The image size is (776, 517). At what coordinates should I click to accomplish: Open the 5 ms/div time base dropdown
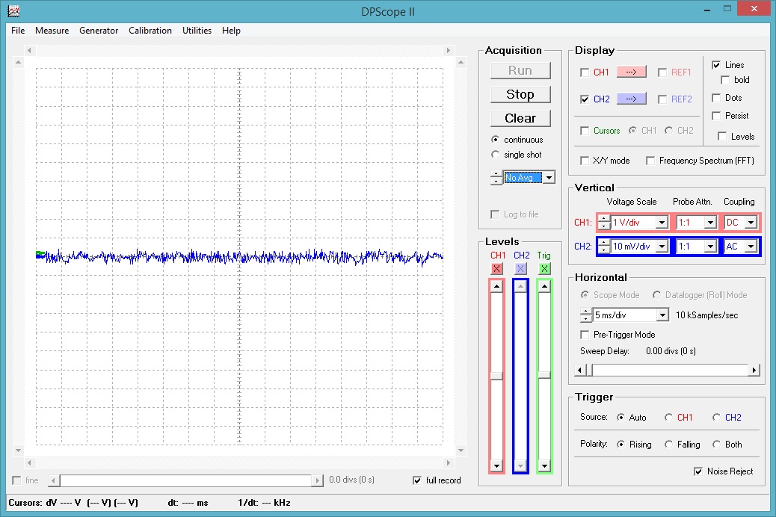[662, 315]
